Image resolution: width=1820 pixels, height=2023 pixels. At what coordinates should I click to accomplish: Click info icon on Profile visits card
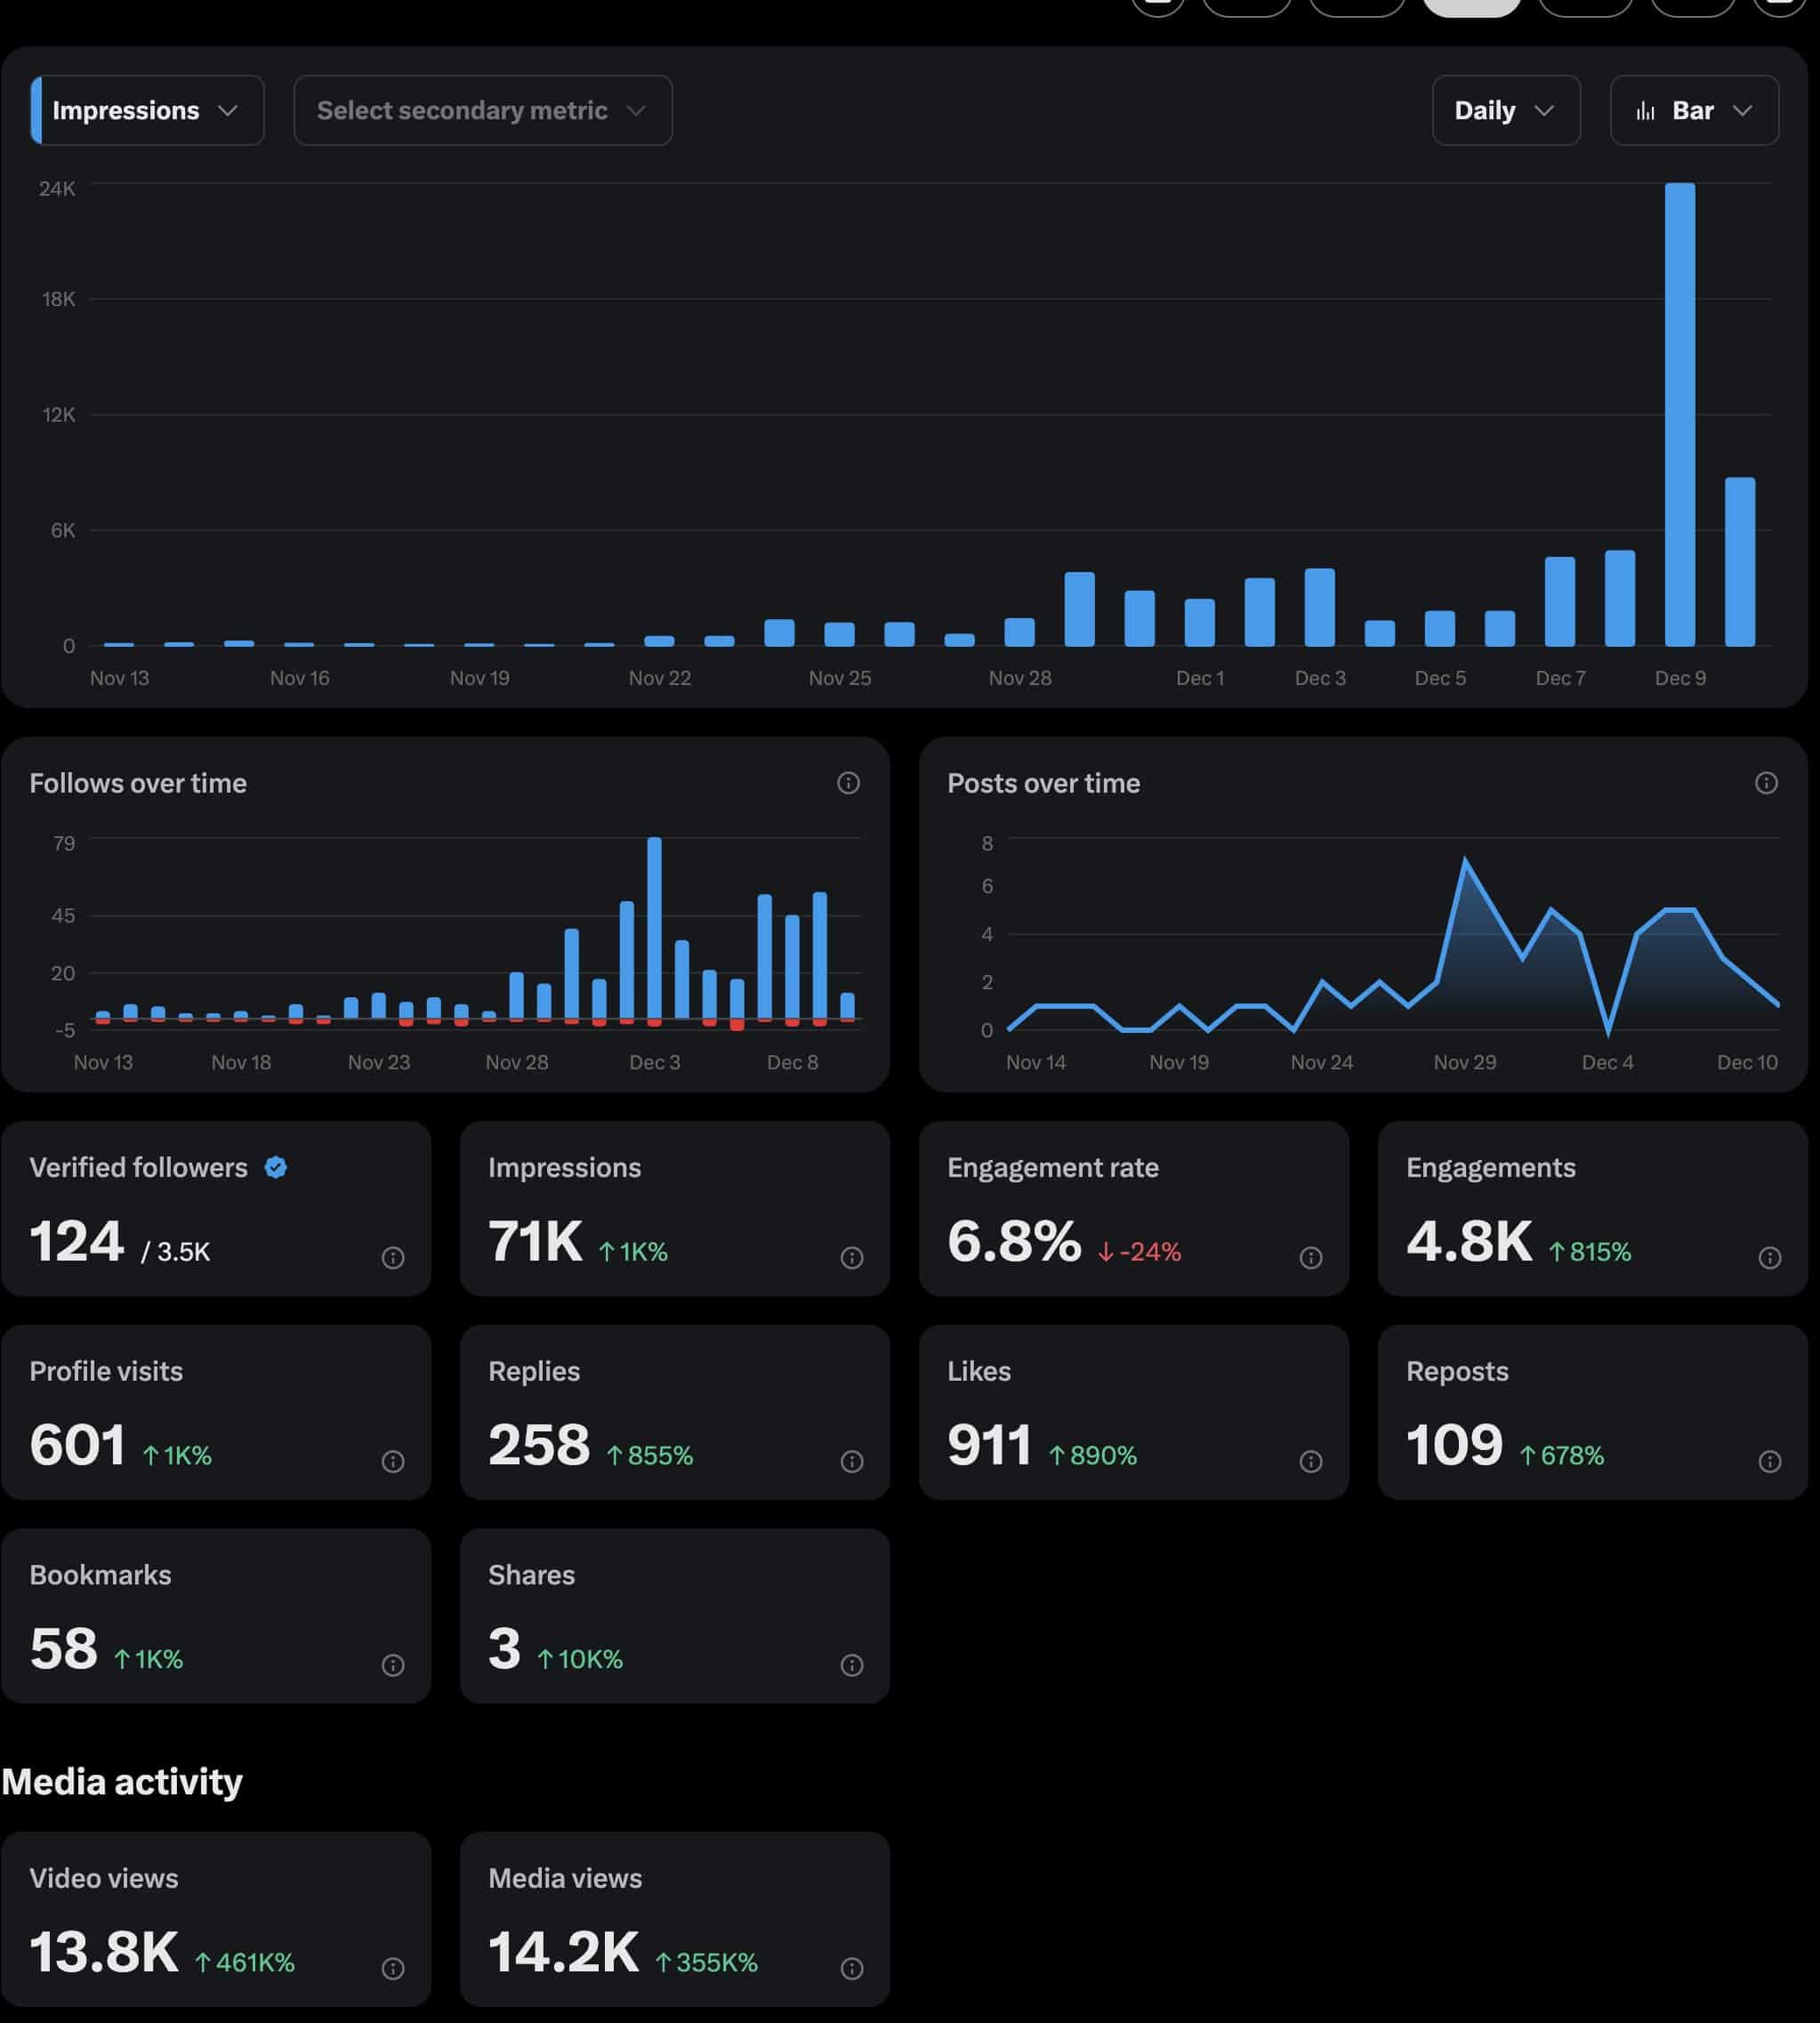393,1462
